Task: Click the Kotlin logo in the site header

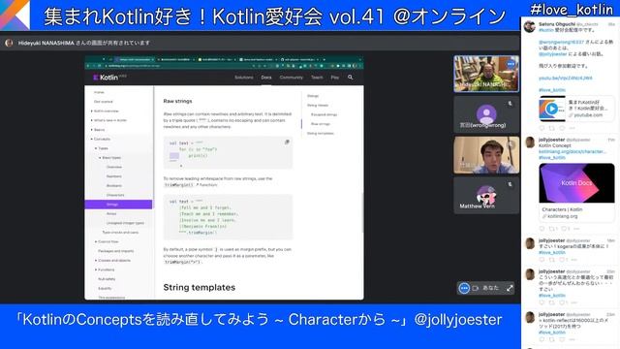Action: click(106, 78)
